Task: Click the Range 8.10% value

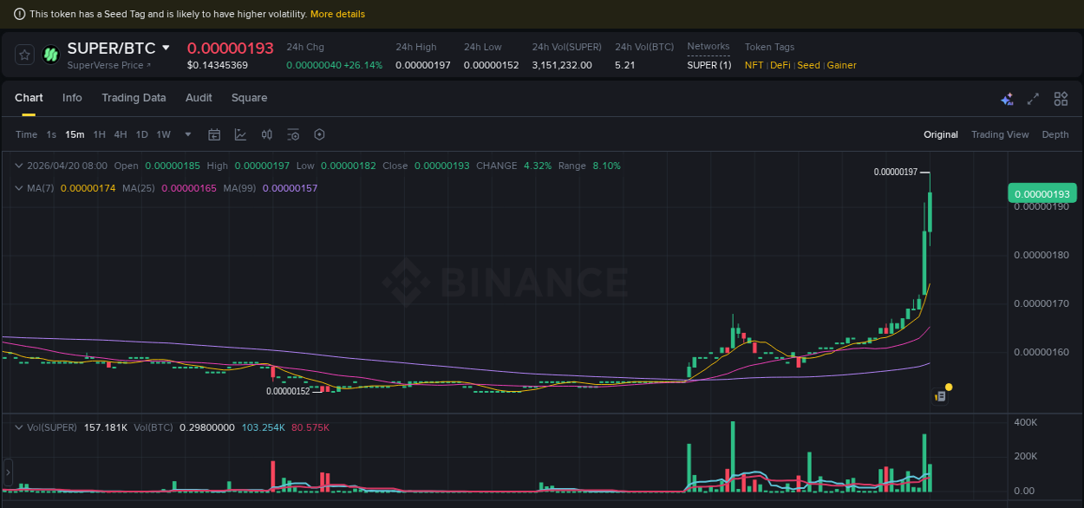Action: (x=606, y=166)
